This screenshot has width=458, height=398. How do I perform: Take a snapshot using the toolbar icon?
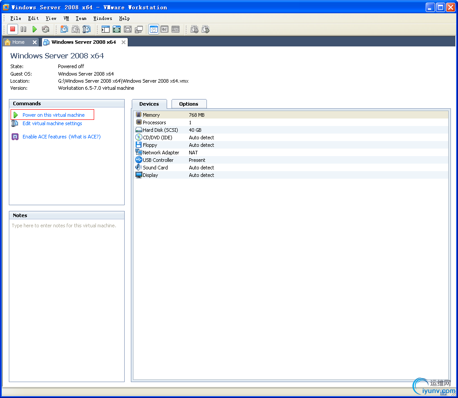click(64, 29)
